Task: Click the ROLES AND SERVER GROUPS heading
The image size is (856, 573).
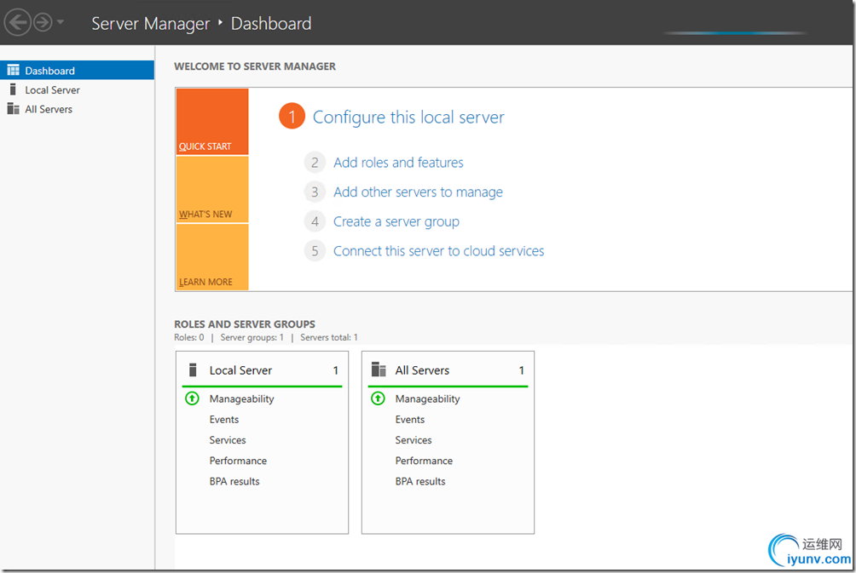Action: tap(245, 324)
